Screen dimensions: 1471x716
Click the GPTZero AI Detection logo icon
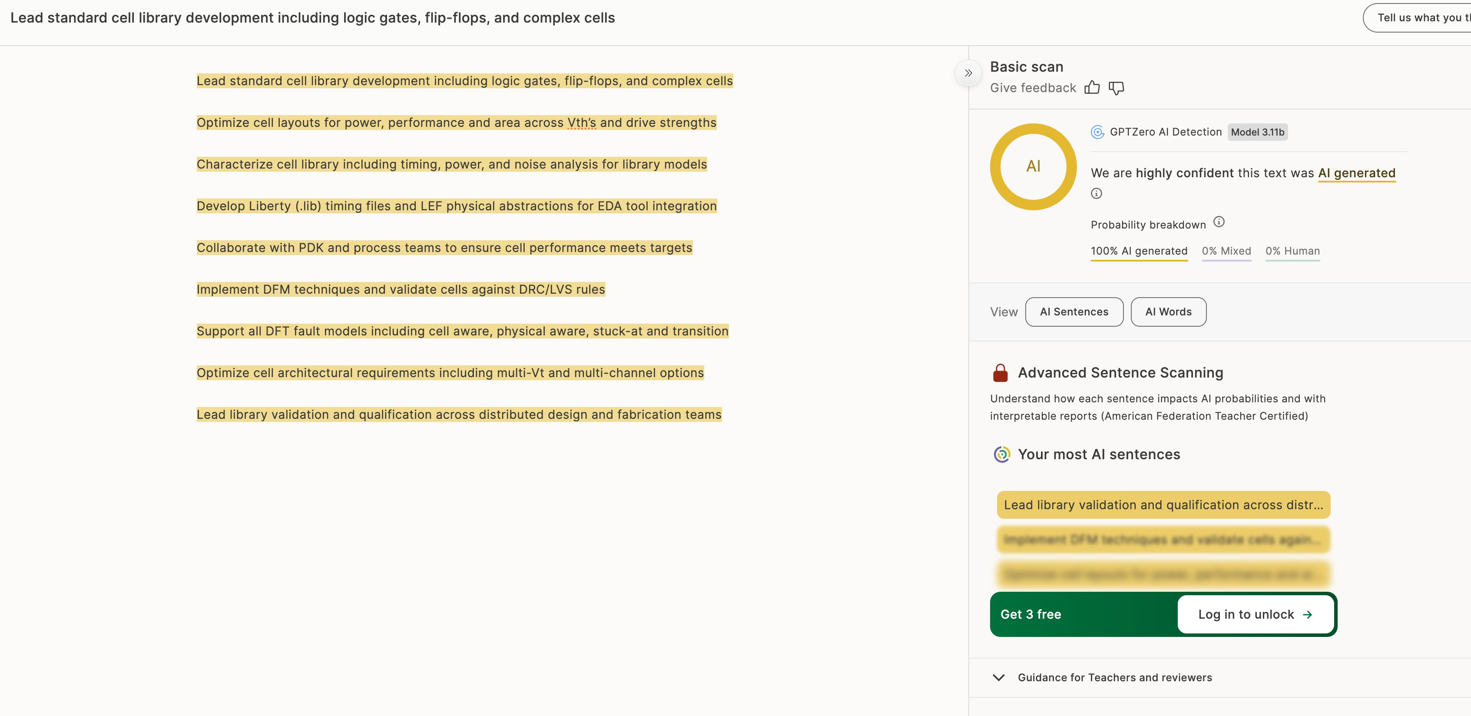point(1097,133)
